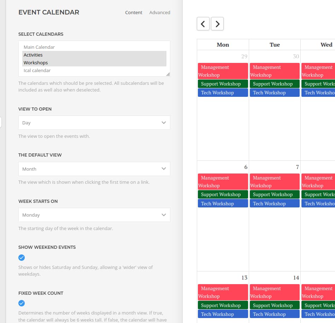Open Support Workshop event on Tuesday 7

click(275, 194)
